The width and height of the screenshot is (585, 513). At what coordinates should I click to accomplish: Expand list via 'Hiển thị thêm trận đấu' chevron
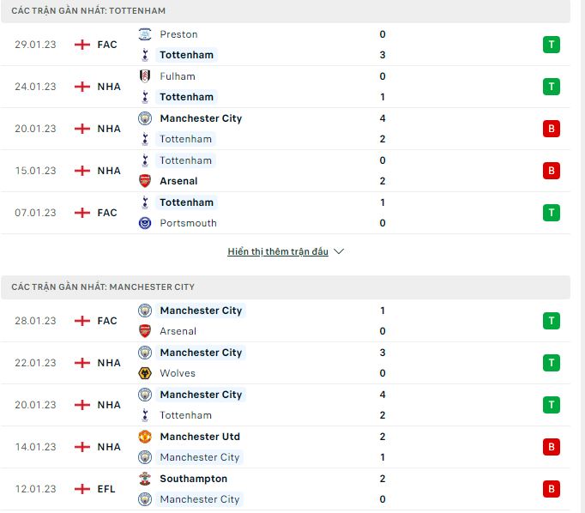339,251
